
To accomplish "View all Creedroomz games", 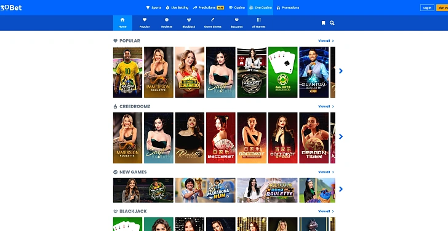I will coord(326,106).
